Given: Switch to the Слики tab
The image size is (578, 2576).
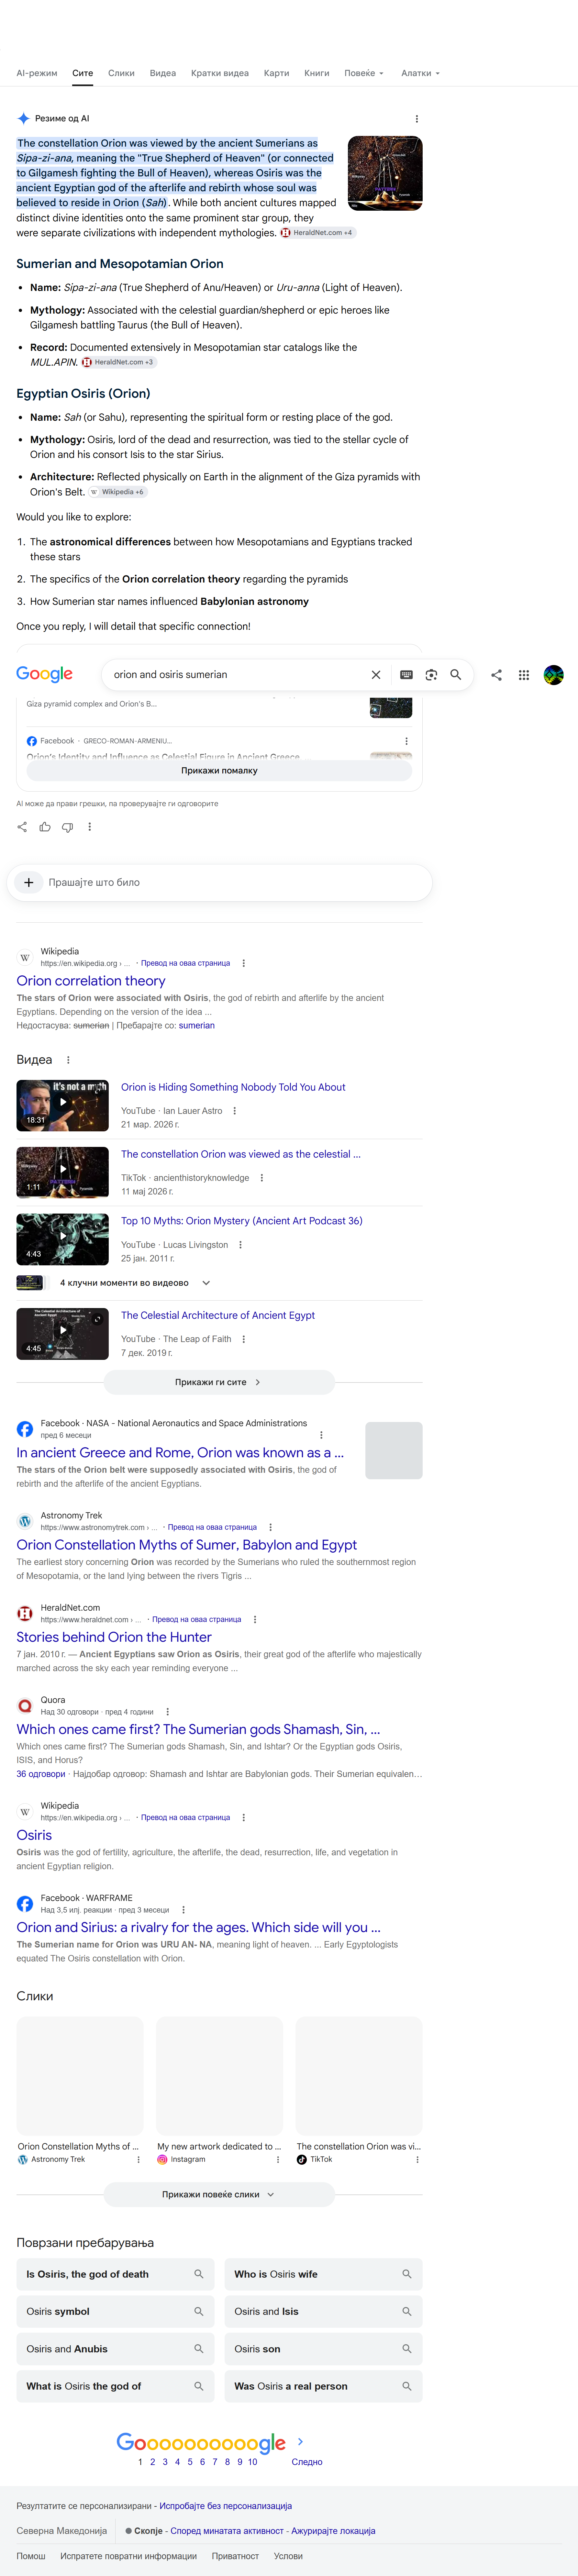Looking at the screenshot, I should click(121, 73).
